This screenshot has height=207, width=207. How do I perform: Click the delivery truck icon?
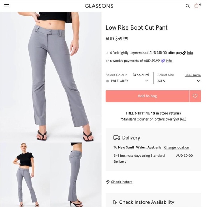click(117, 137)
